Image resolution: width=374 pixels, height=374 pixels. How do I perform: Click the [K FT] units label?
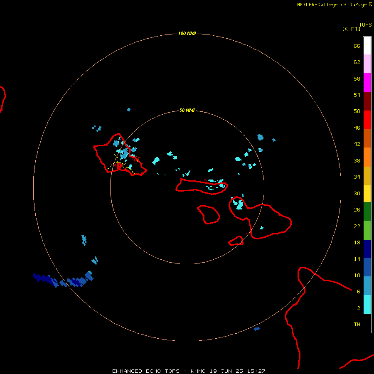(351, 29)
